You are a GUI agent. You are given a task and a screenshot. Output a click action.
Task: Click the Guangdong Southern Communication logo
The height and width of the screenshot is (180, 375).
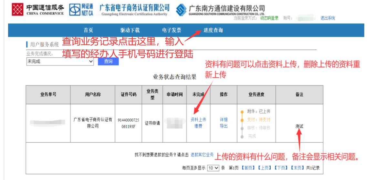point(221,10)
